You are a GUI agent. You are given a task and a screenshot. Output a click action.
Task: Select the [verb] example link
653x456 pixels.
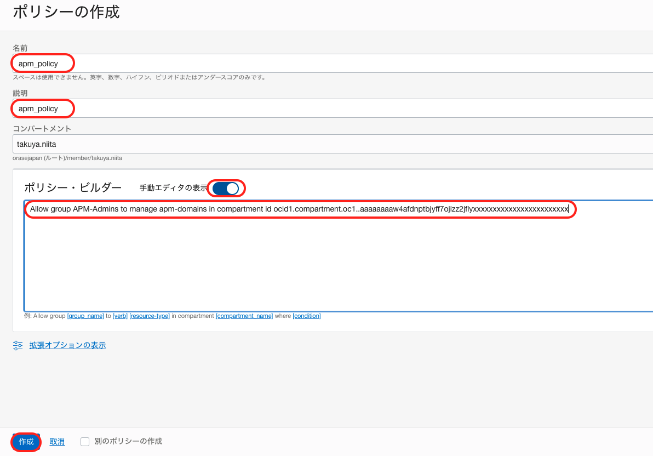[120, 316]
